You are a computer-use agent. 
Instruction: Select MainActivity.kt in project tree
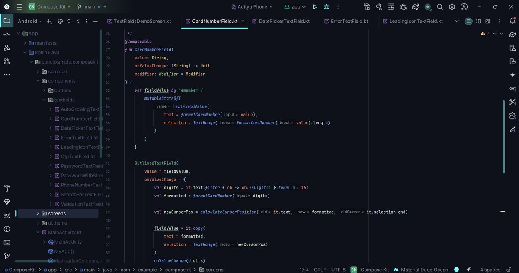pos(61,232)
